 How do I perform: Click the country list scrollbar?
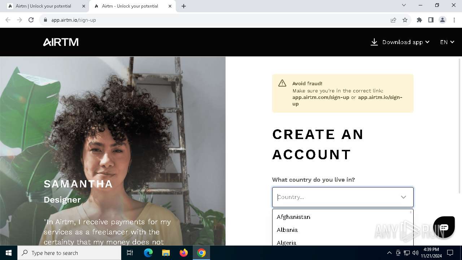pos(411,212)
